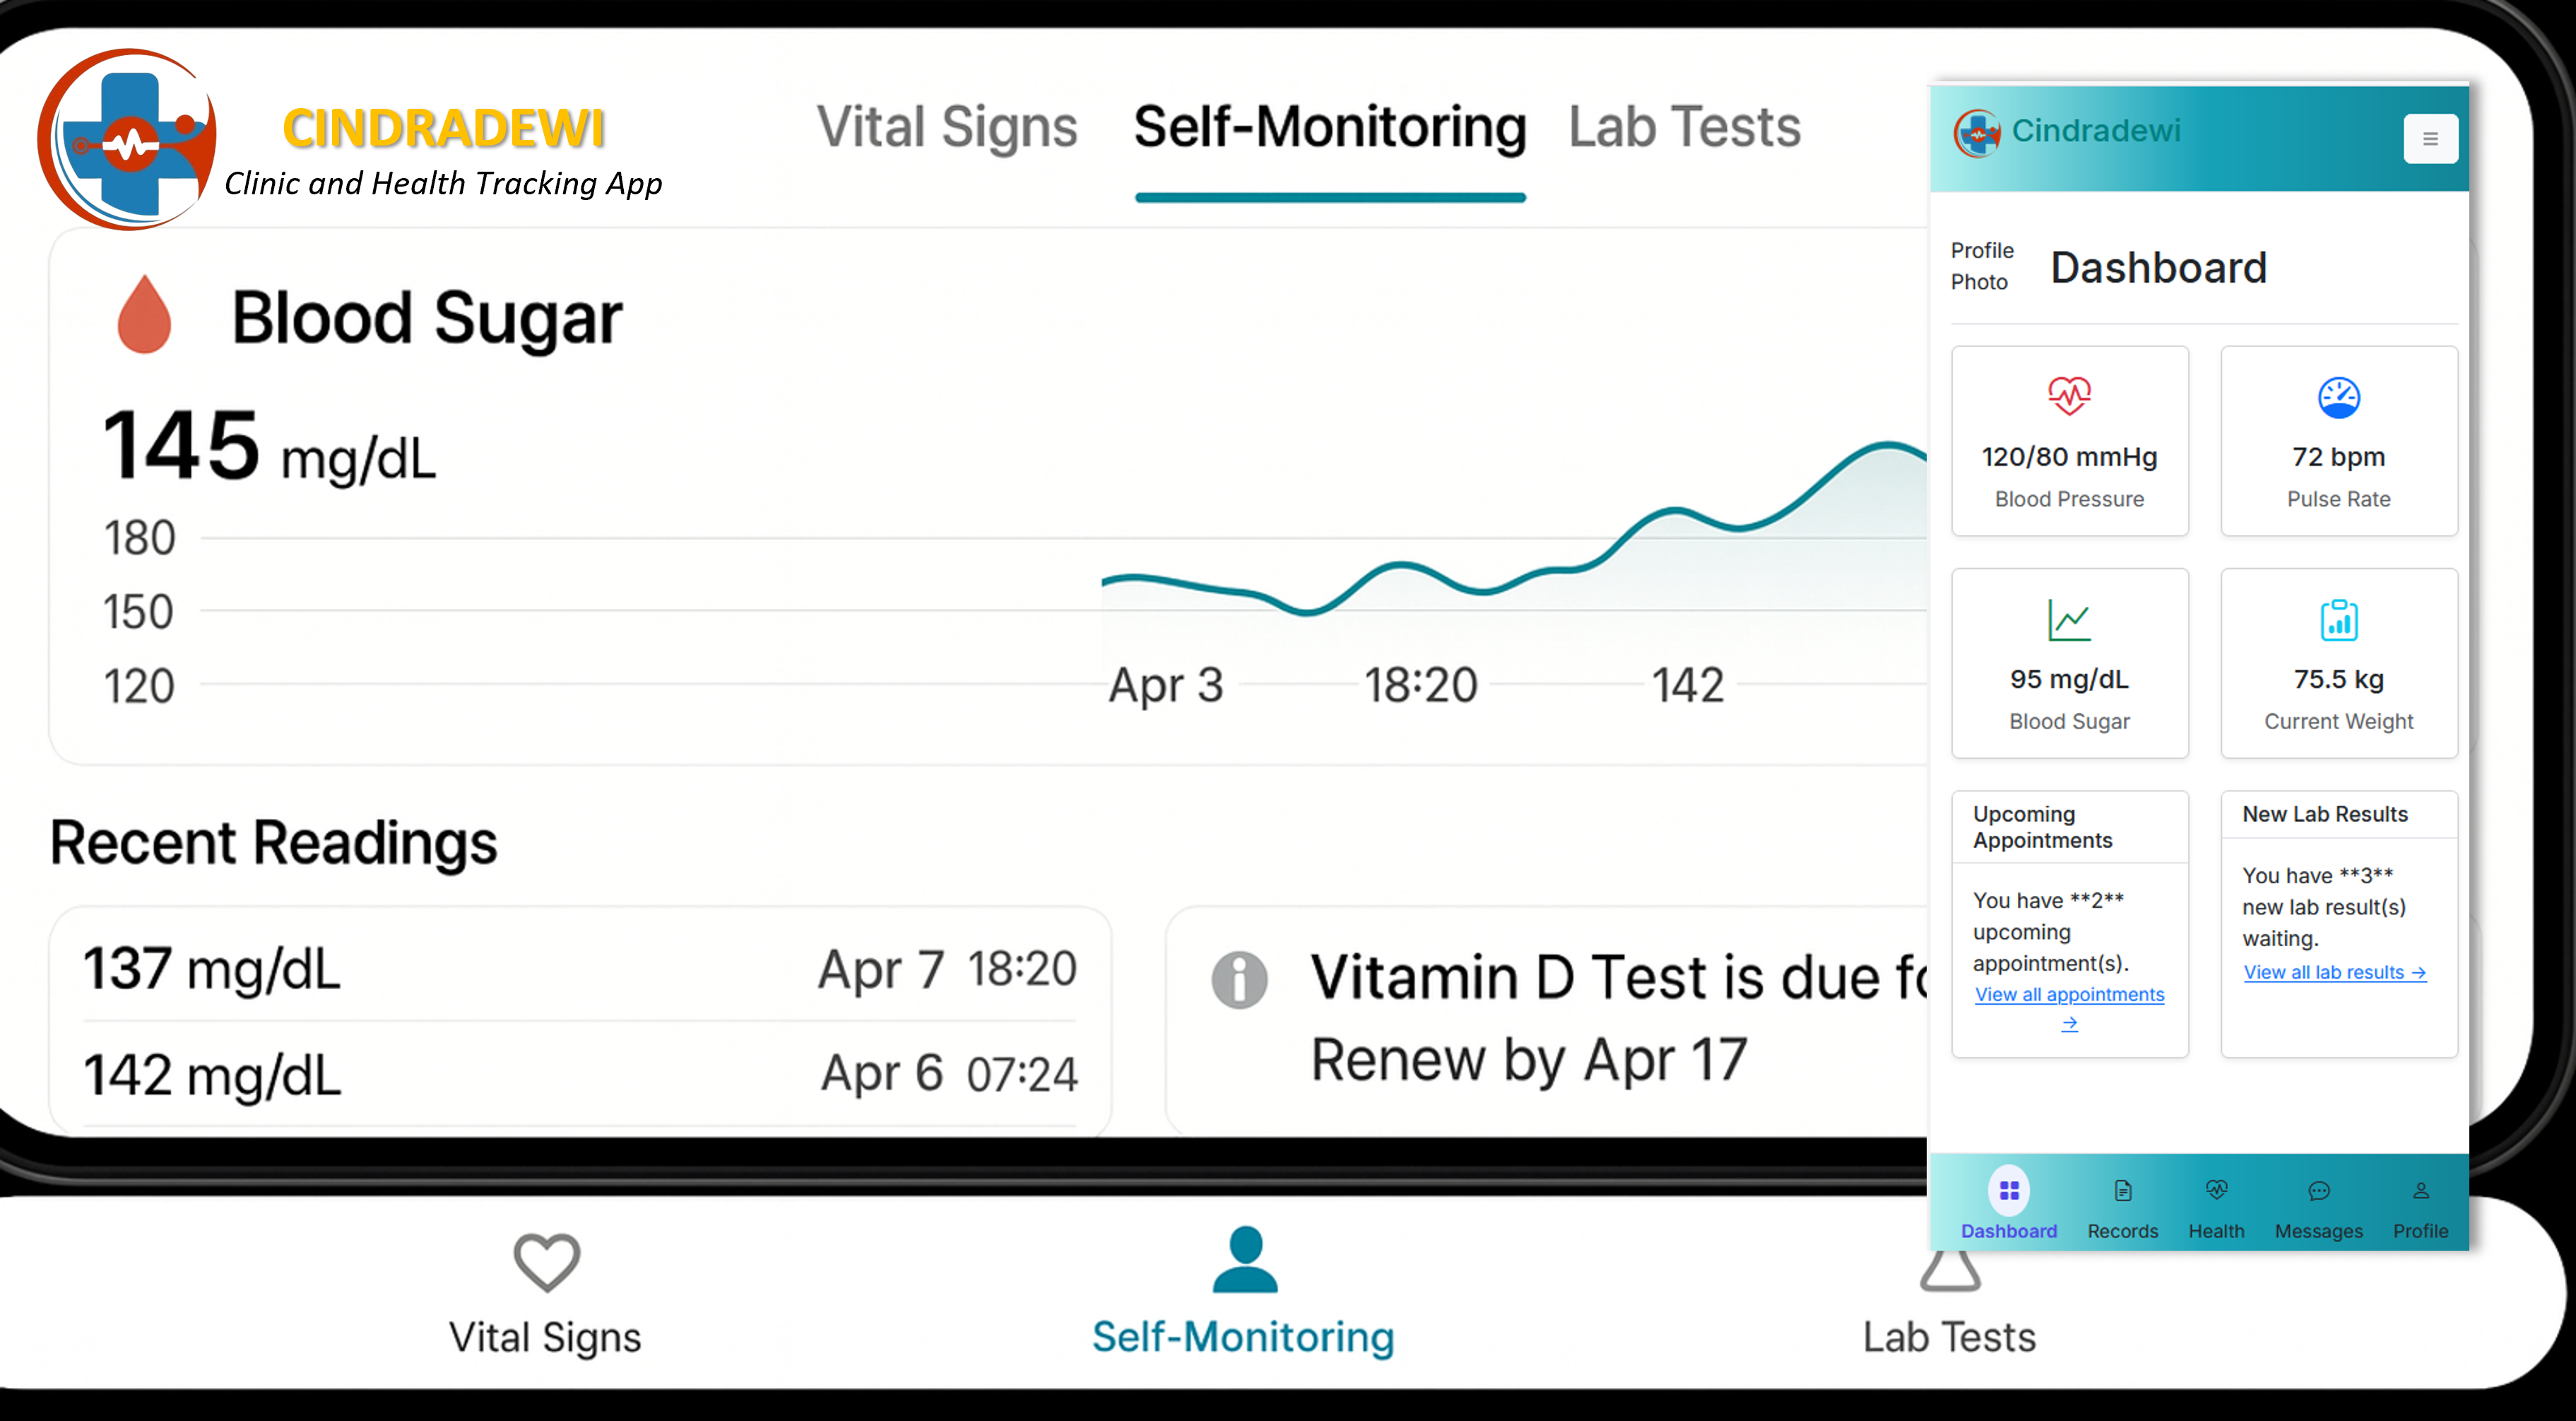Switch to the Lab Tests tab
This screenshot has width=2576, height=1421.
coord(1683,127)
